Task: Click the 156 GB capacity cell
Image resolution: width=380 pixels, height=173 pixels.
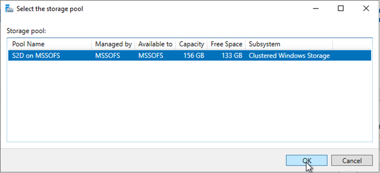Action: pos(194,56)
